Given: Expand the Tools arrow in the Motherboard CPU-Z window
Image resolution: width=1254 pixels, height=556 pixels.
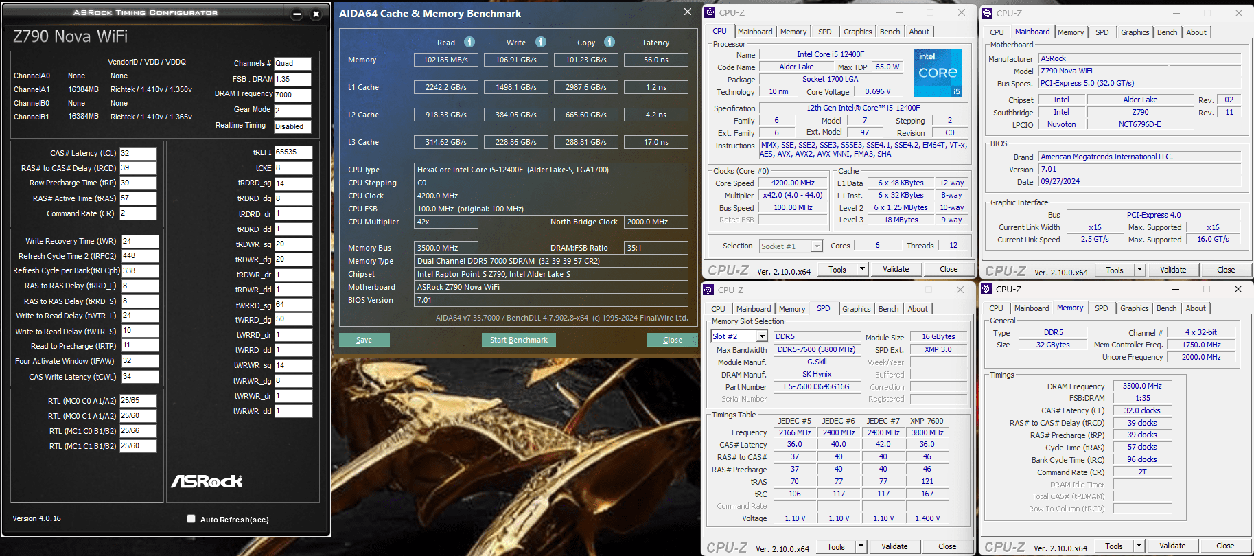Looking at the screenshot, I should (x=1139, y=270).
